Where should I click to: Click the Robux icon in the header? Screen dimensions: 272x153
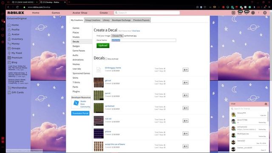253,13
